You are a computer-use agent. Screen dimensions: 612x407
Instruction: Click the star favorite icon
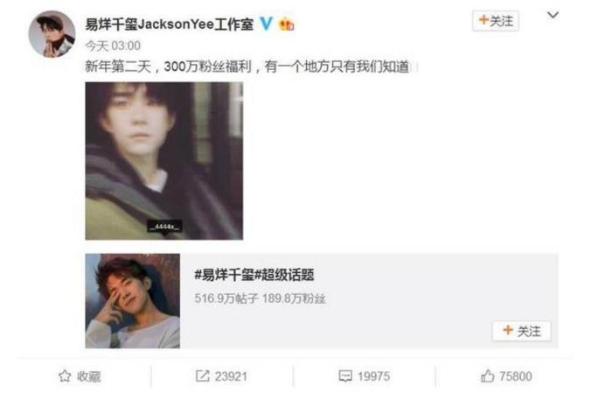[x=65, y=376]
